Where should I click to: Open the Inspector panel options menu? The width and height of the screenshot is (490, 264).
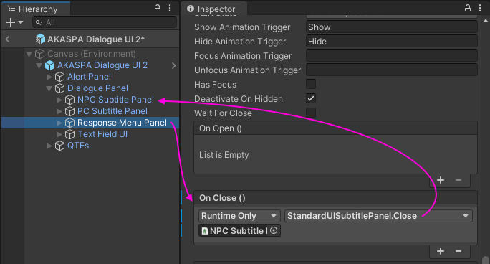coord(480,8)
